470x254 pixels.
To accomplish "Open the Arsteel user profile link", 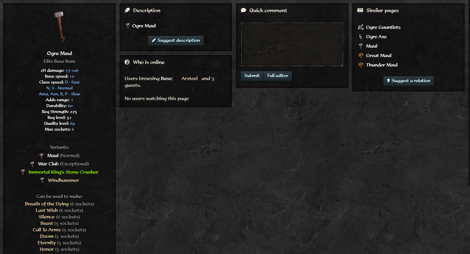I will [x=189, y=78].
